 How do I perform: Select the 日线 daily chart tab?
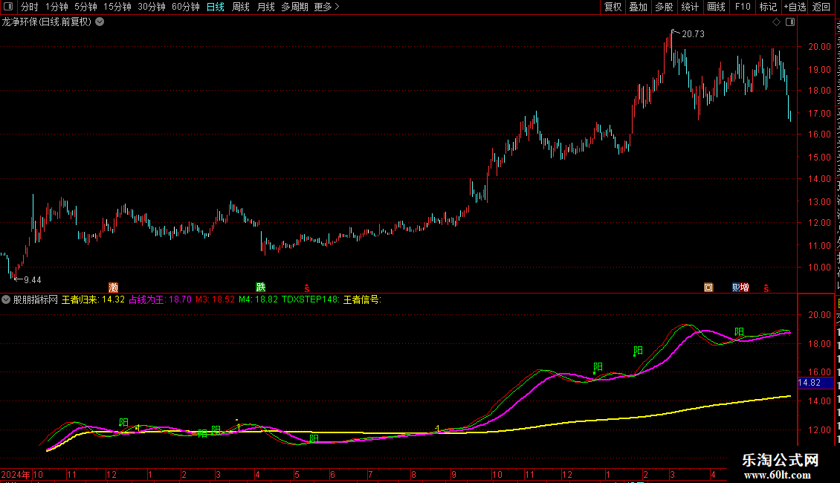coord(216,7)
